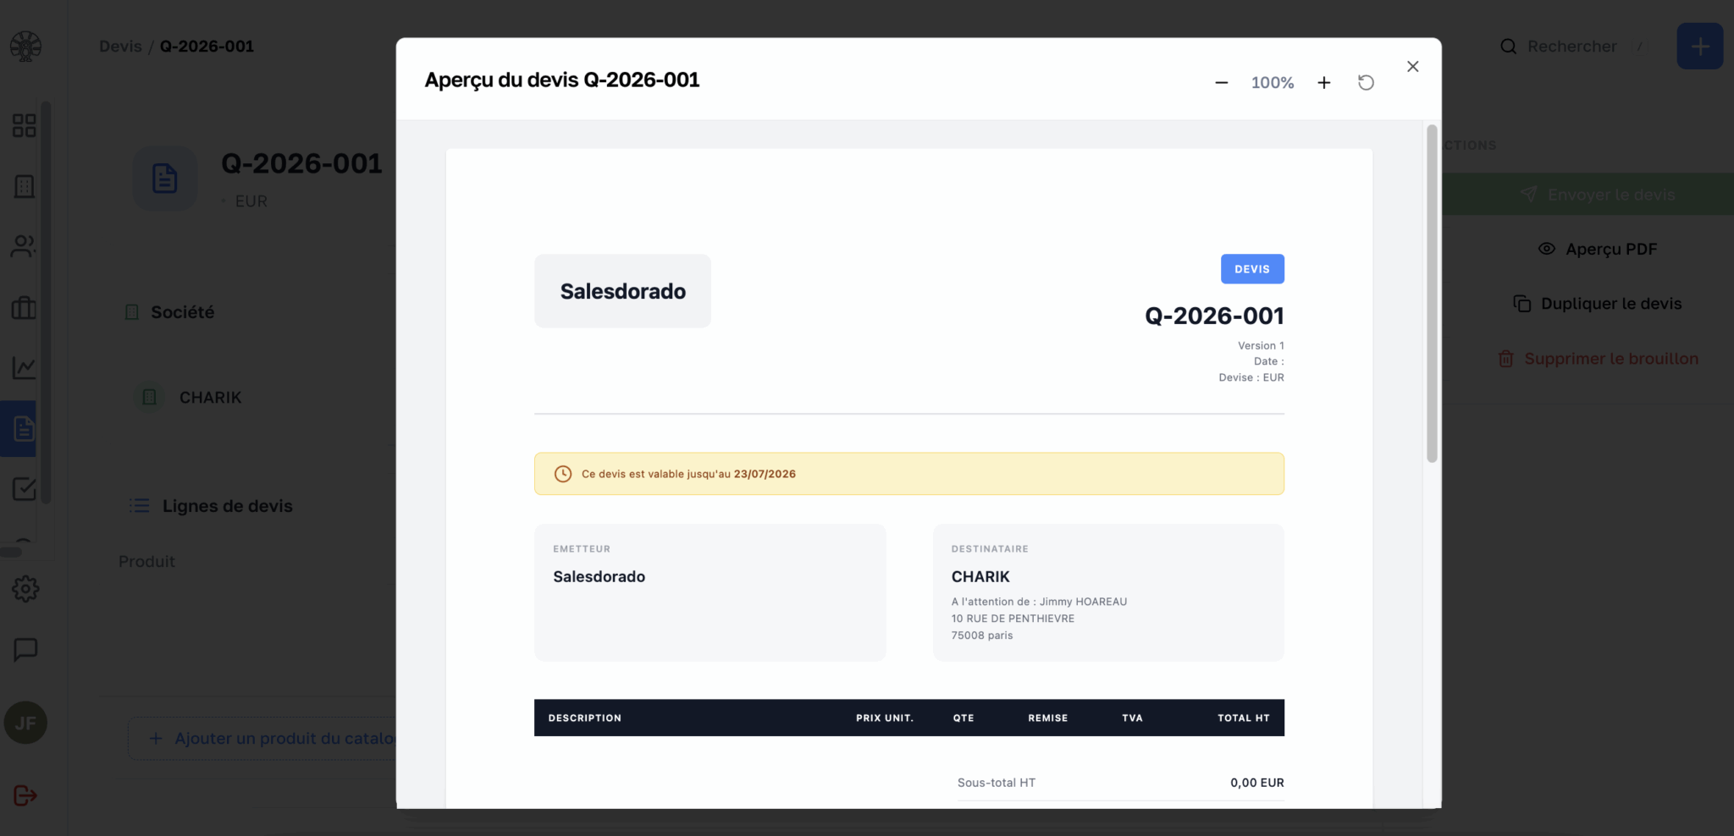Click the preview dialog vertical scrollbar

pyautogui.click(x=1432, y=294)
